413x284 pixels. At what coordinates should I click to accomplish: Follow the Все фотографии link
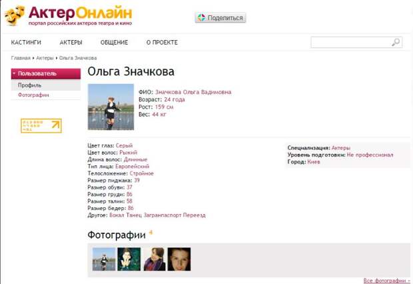click(386, 281)
